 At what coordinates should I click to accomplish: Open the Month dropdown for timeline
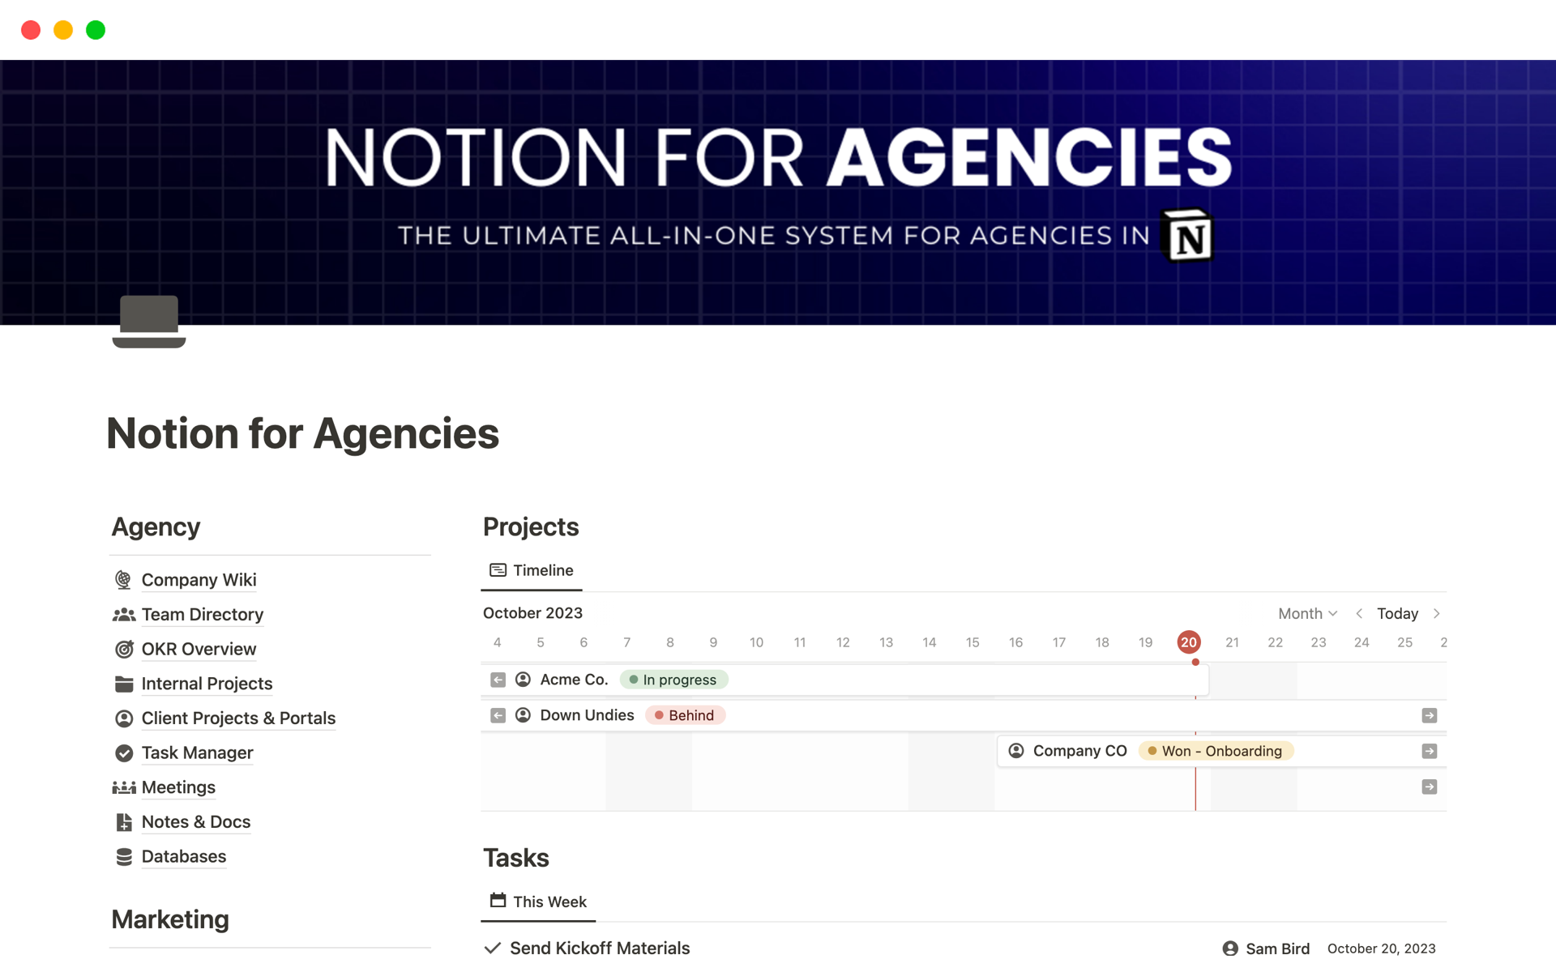point(1305,612)
